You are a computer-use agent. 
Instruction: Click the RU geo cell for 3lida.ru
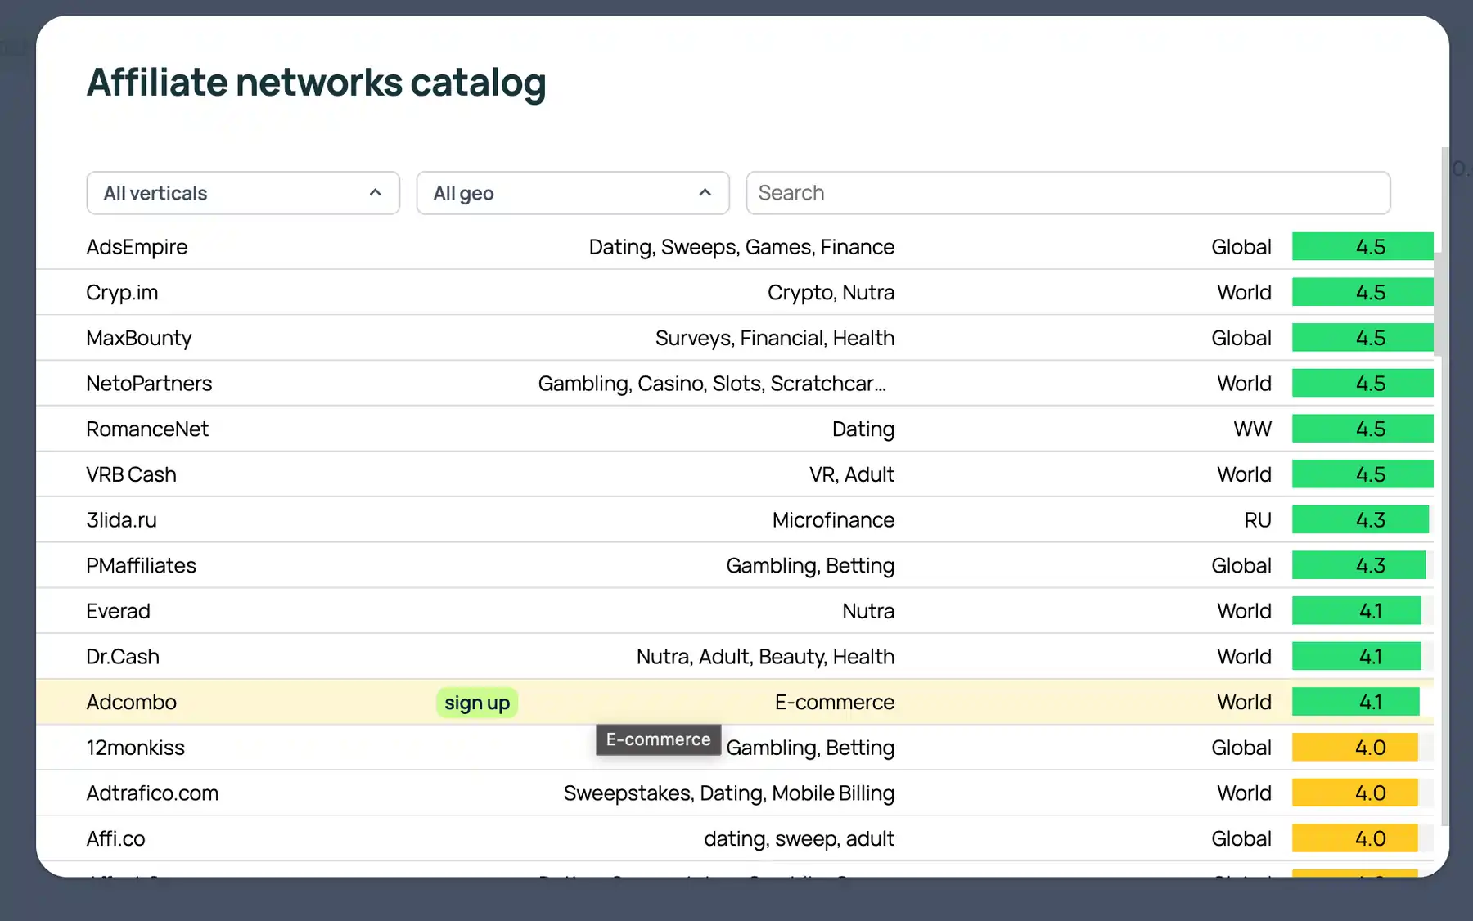coord(1258,520)
